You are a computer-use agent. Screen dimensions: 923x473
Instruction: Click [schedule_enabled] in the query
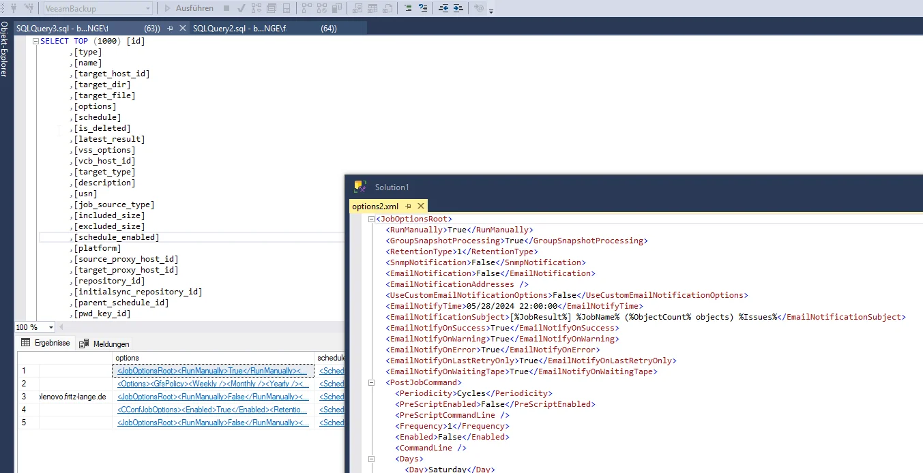point(117,237)
